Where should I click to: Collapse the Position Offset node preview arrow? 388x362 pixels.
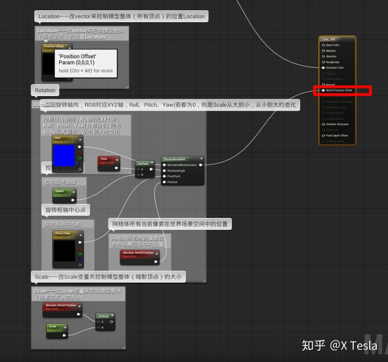(70, 47)
